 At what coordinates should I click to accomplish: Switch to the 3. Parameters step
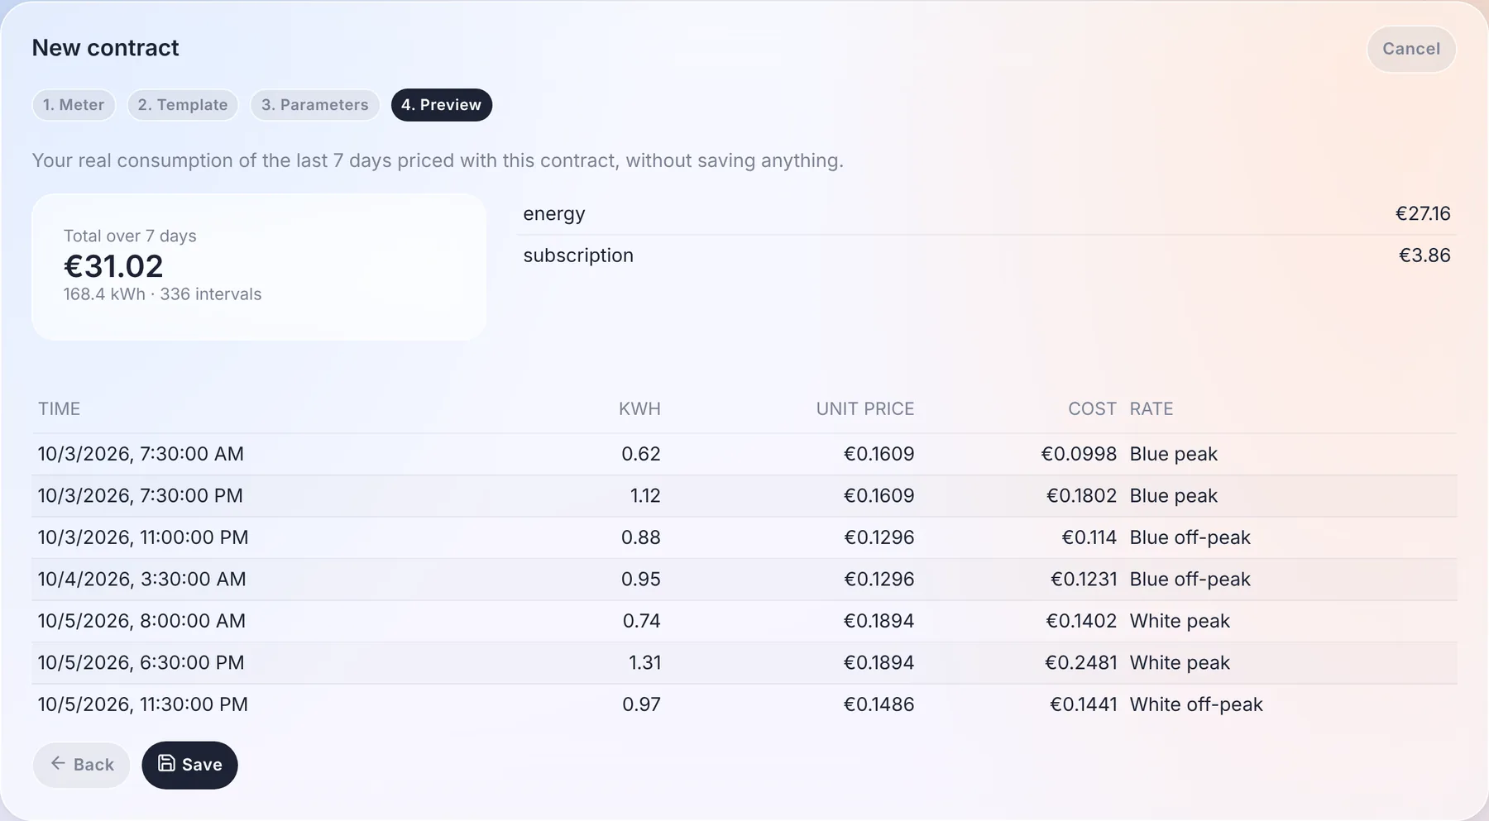[x=315, y=105]
